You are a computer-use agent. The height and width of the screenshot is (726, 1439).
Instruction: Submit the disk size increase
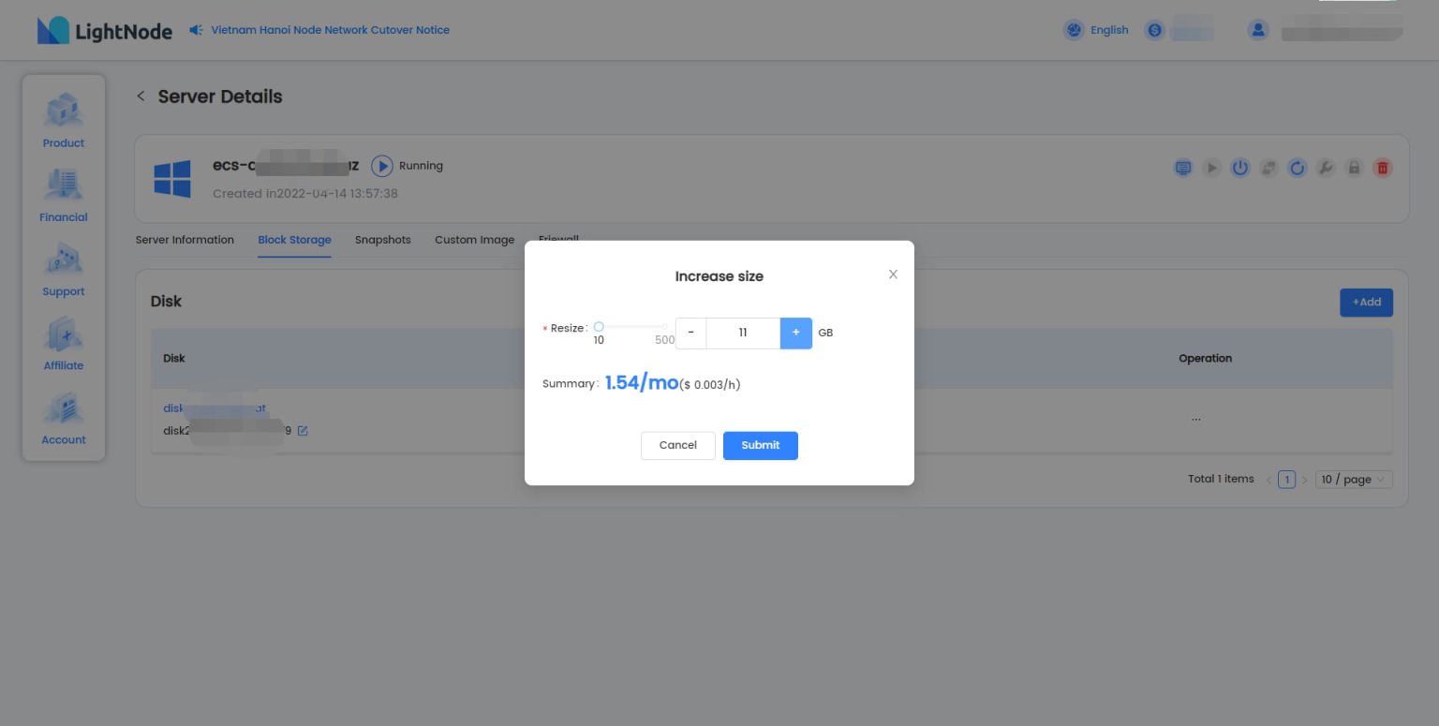(760, 445)
